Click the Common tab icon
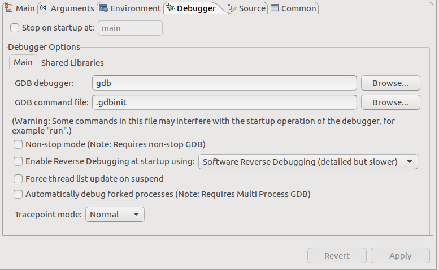This screenshot has width=439, height=270. click(x=275, y=8)
